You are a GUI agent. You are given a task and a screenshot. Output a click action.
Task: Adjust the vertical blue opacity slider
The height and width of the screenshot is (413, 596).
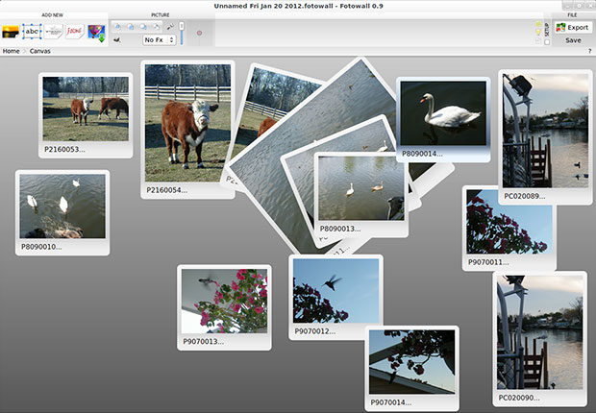[182, 33]
